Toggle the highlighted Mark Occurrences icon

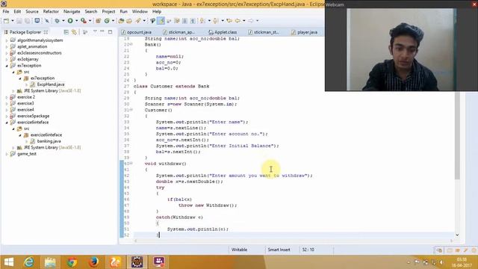click(x=161, y=21)
